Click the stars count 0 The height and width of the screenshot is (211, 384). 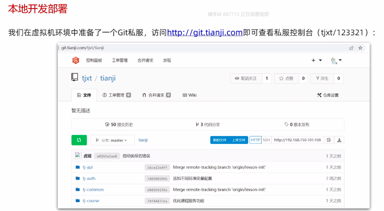pyautogui.click(x=303, y=78)
